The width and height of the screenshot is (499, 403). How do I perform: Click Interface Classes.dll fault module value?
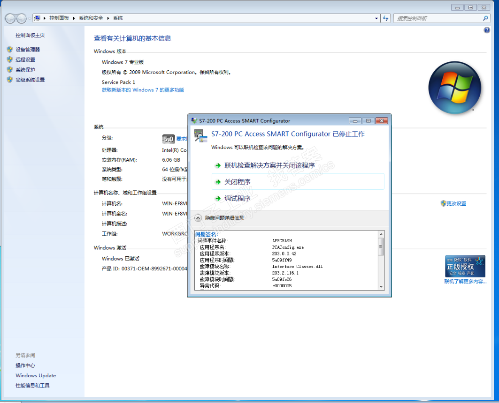coord(297,267)
